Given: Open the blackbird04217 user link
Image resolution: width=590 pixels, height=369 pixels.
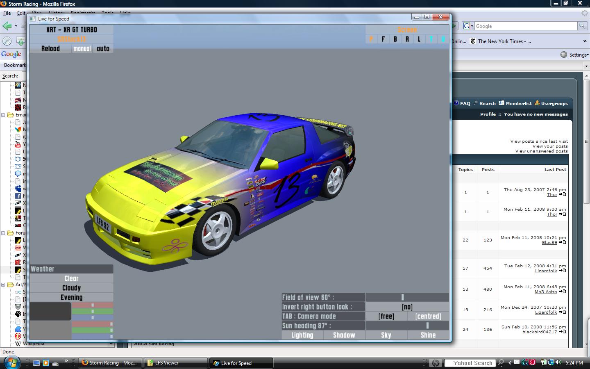Looking at the screenshot, I should click(x=540, y=332).
